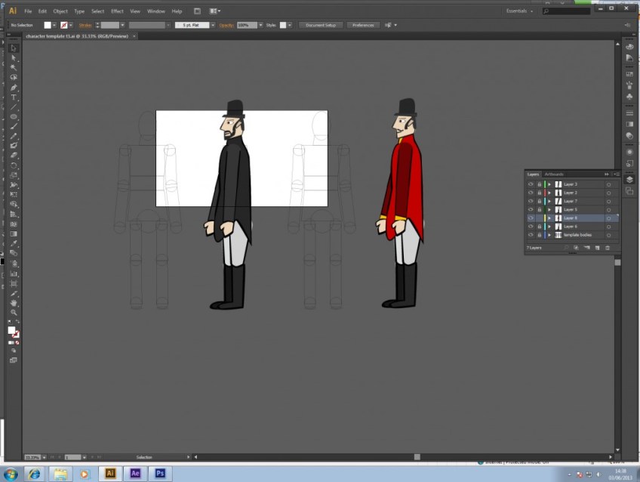
Task: Unlock Layer 2 via its lock icon
Action: [539, 193]
